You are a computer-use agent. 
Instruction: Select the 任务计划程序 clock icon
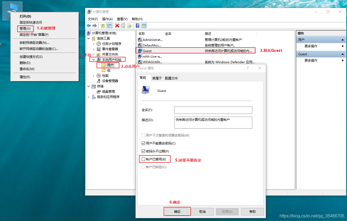(99, 44)
